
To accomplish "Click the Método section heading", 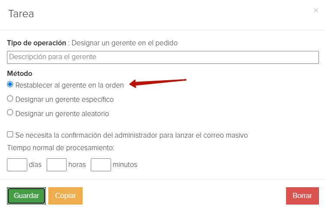I will (20, 73).
